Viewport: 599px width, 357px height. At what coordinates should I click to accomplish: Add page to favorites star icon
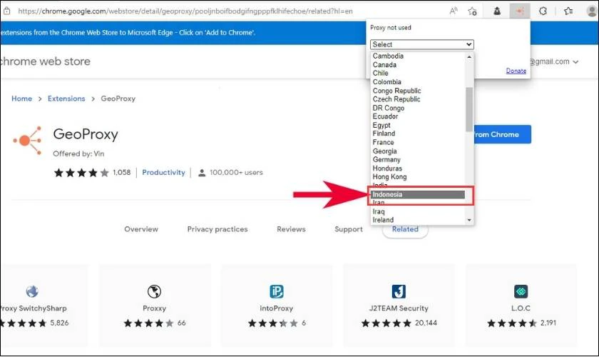[x=473, y=11]
